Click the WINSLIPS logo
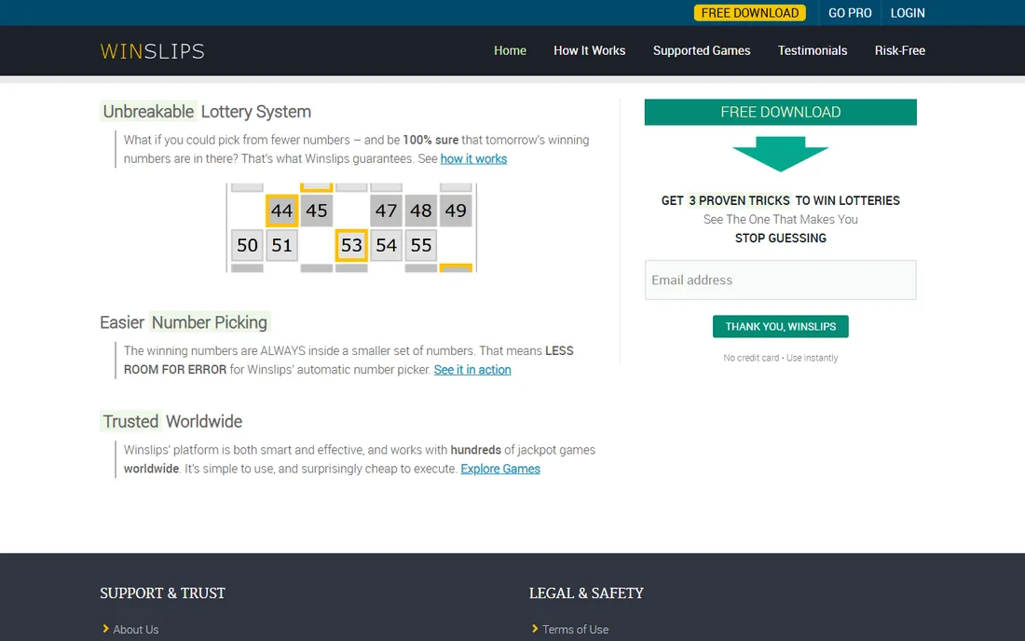 point(152,51)
